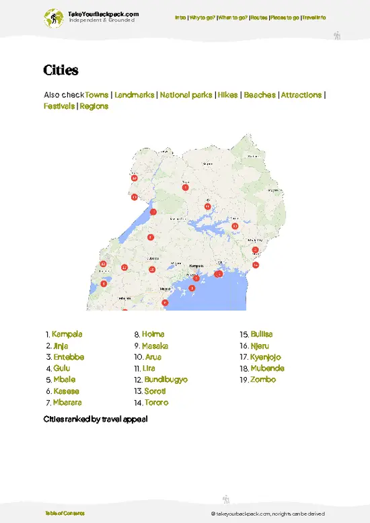Click the hiker icon near the footer

226,499
